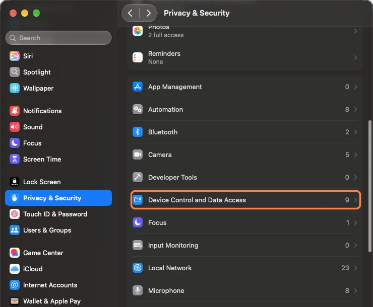Click the Input Monitoring keyboard icon
The height and width of the screenshot is (307, 373).
pyautogui.click(x=138, y=245)
